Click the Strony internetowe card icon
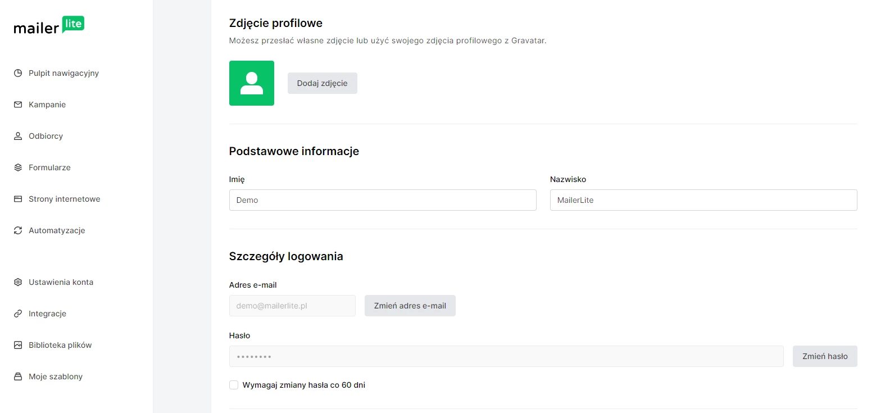 tap(18, 199)
